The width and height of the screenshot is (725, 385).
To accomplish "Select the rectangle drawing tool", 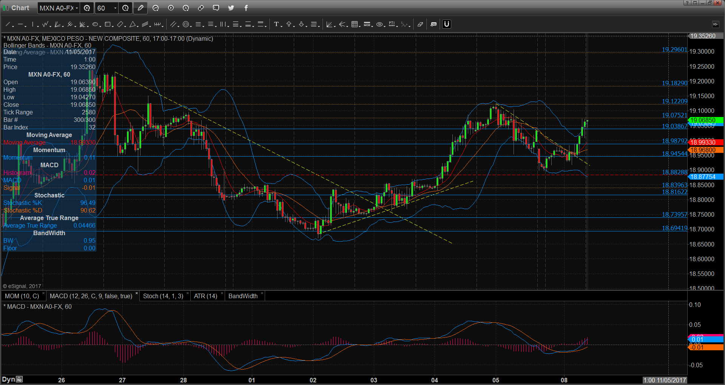I will 108,24.
